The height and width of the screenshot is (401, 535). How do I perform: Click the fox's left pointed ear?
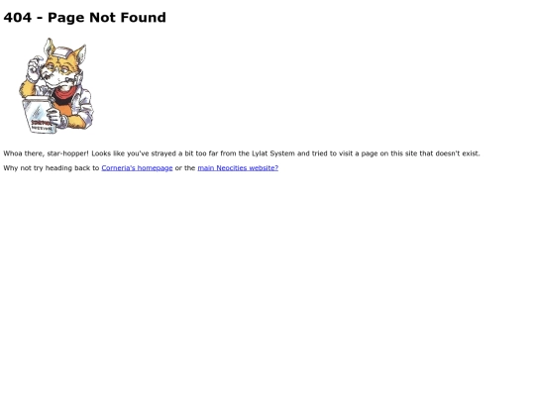pos(49,47)
